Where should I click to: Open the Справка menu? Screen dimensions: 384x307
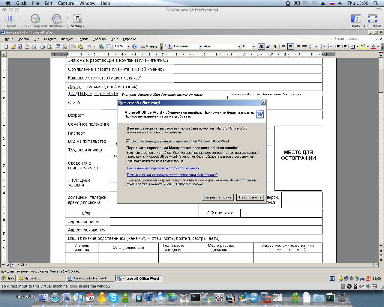[129, 39]
